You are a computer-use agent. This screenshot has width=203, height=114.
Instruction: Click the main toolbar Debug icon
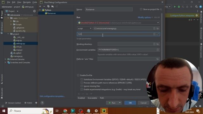coord(179,7)
